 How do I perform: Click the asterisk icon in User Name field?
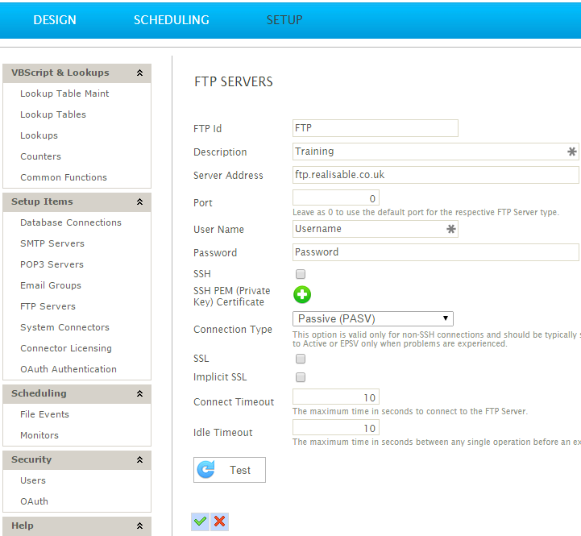[451, 230]
